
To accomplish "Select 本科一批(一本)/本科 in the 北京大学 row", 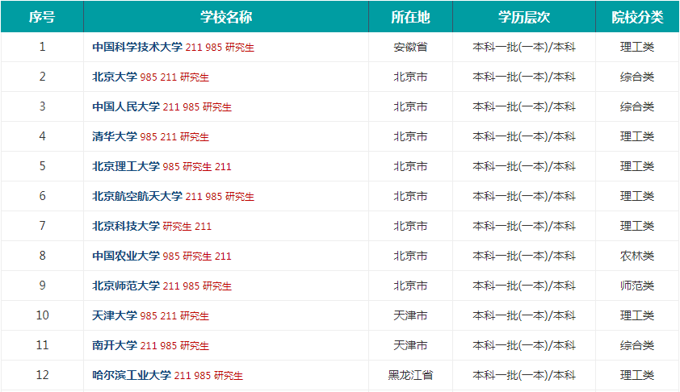I will tap(524, 77).
